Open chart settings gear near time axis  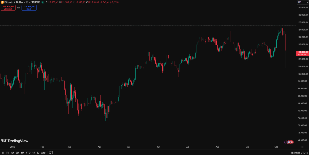tap(302, 147)
